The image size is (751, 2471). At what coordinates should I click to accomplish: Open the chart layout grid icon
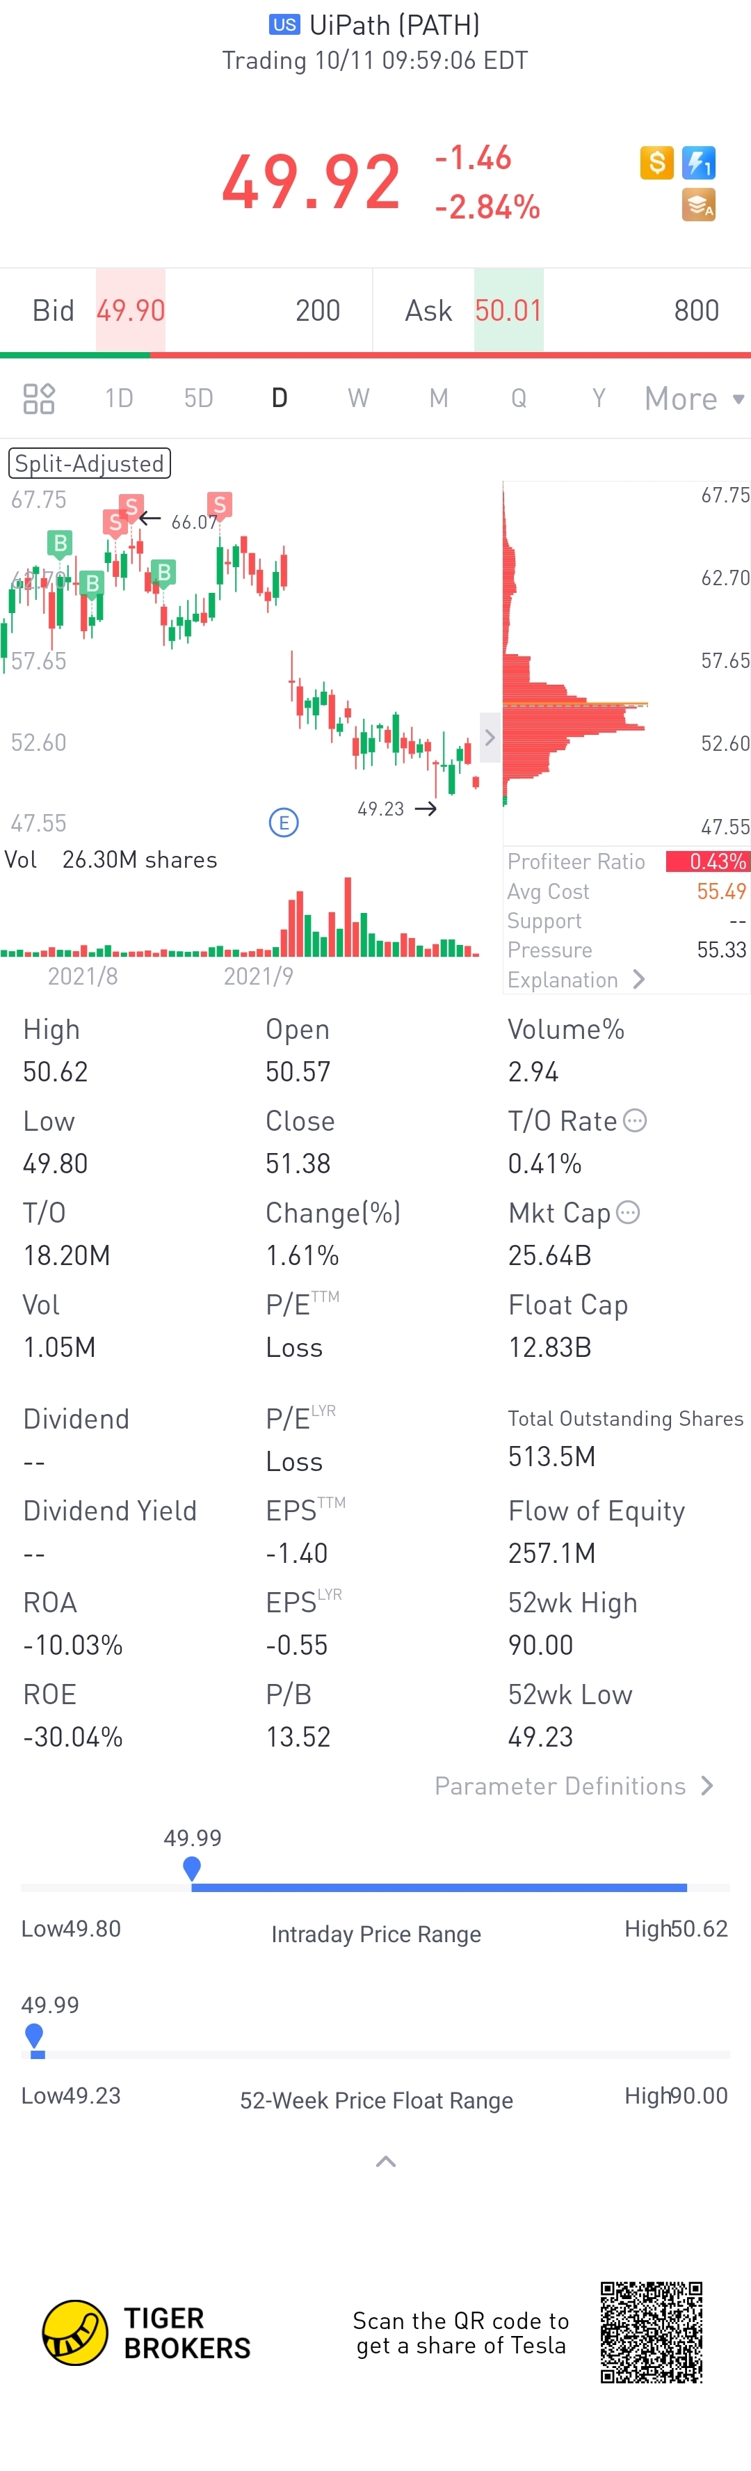click(x=38, y=398)
